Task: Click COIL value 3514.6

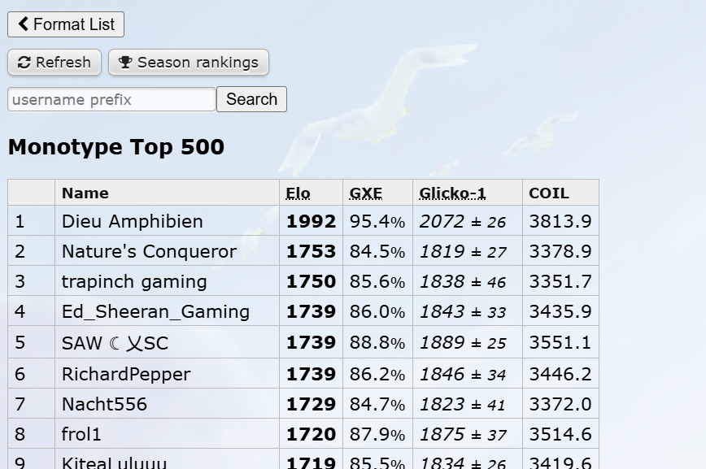Action: tap(560, 434)
